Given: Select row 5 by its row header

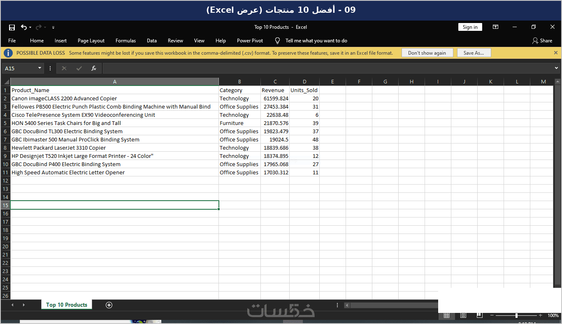Looking at the screenshot, I should point(6,123).
